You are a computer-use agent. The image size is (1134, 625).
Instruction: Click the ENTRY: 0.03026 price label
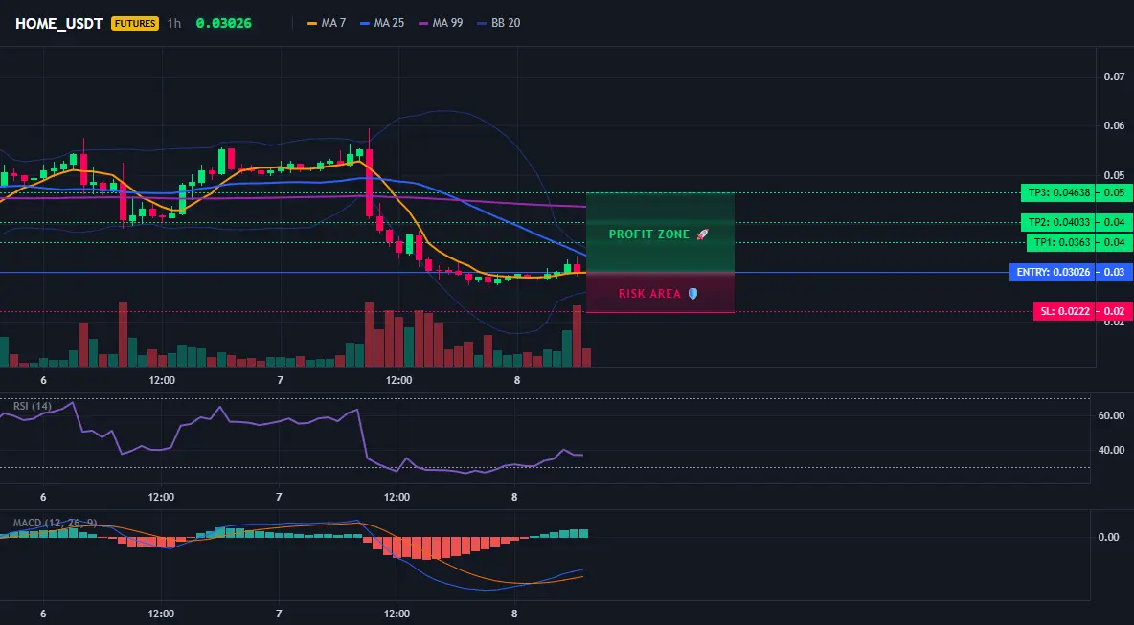pyautogui.click(x=1051, y=273)
